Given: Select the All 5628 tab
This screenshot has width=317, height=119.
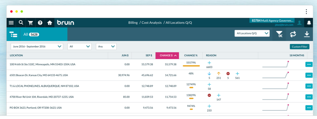Looking at the screenshot, I should click(44, 34).
